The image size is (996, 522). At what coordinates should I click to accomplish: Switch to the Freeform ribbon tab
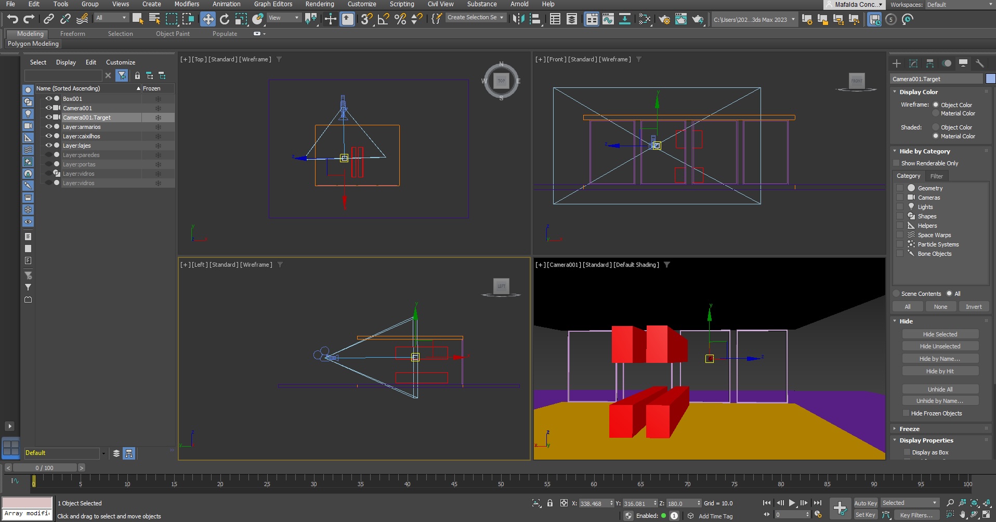coord(72,34)
